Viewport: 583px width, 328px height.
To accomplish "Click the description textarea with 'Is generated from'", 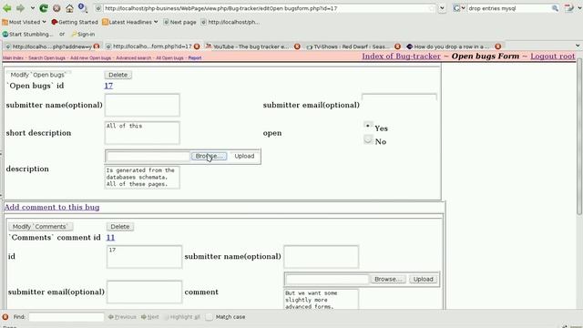I will click(142, 178).
